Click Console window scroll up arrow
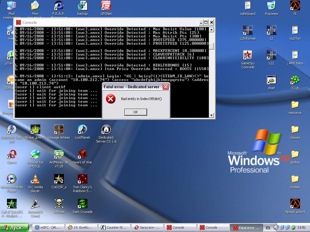Viewport: 310px width, 232px height. click(211, 30)
